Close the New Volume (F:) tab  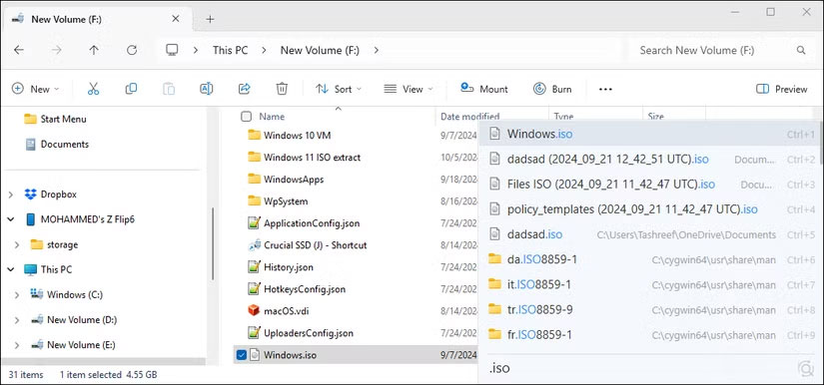coord(176,19)
